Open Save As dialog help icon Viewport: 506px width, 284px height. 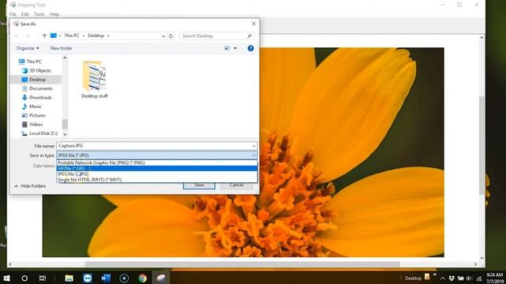pyautogui.click(x=251, y=48)
